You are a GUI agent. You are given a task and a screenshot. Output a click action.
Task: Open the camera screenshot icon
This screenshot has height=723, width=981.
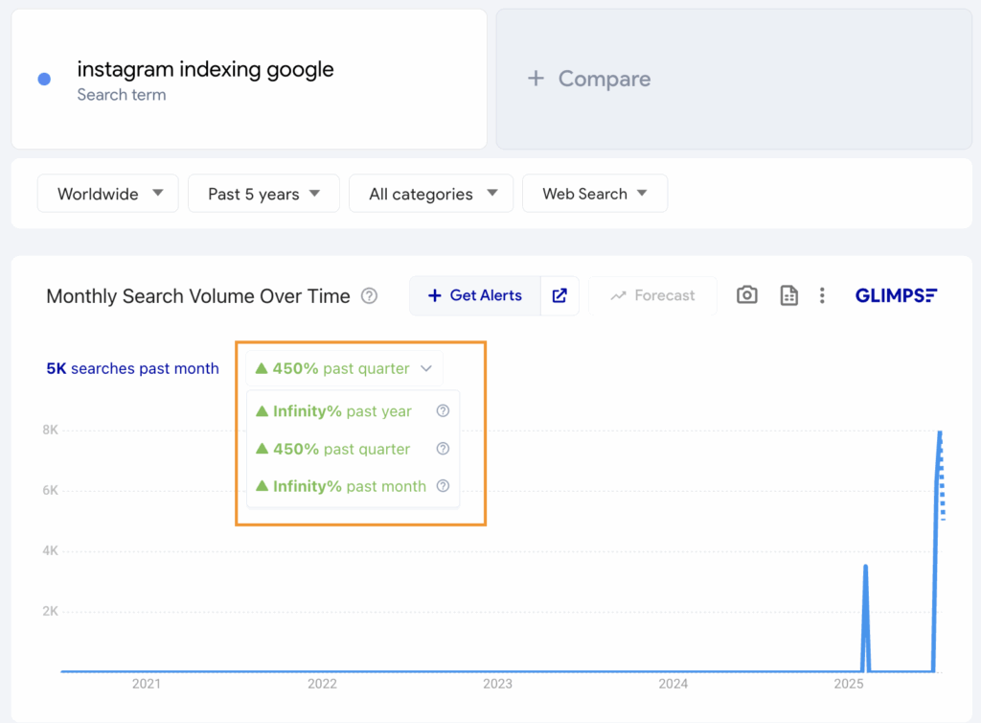pyautogui.click(x=746, y=295)
